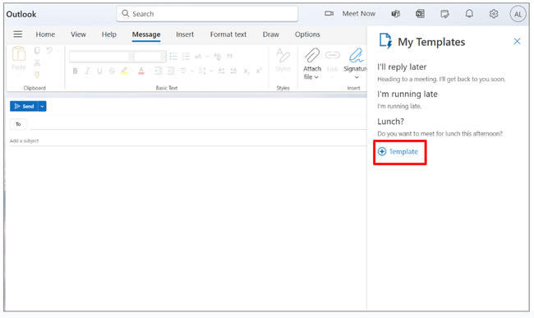Increase the paragraph indent

coord(171,71)
